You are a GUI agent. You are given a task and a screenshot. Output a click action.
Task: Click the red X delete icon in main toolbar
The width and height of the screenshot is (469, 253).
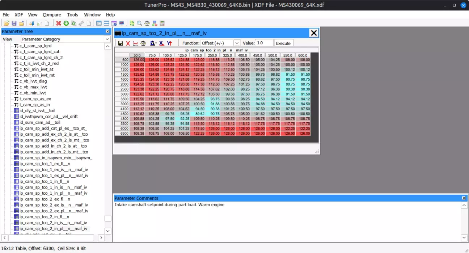(x=59, y=24)
